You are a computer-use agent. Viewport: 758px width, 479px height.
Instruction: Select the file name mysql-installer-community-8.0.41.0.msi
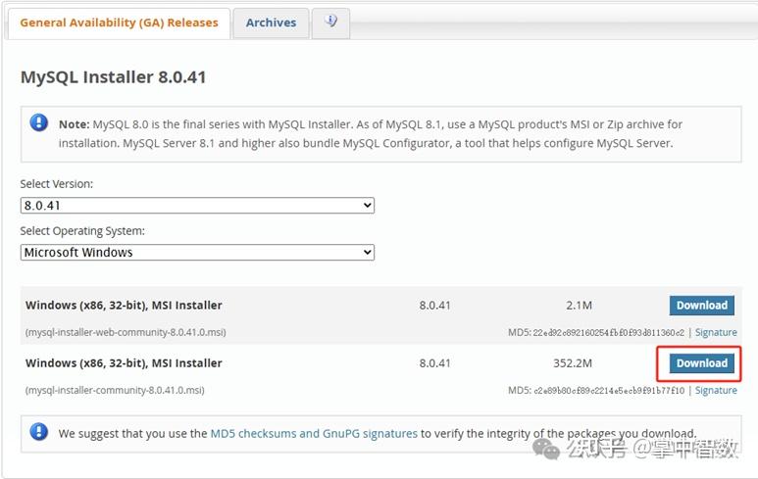coord(115,390)
